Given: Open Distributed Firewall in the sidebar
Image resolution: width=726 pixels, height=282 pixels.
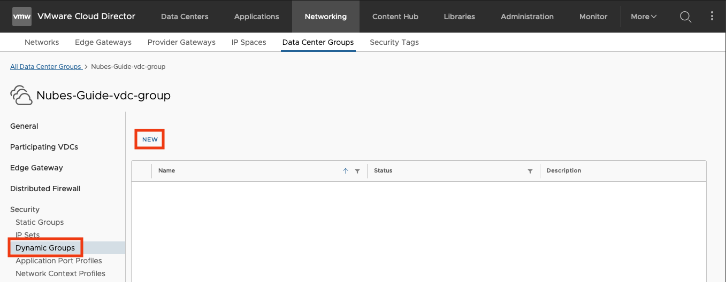Looking at the screenshot, I should (x=45, y=189).
